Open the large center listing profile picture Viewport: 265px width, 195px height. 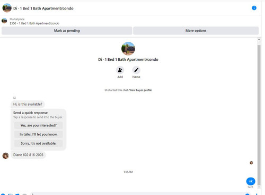128,49
